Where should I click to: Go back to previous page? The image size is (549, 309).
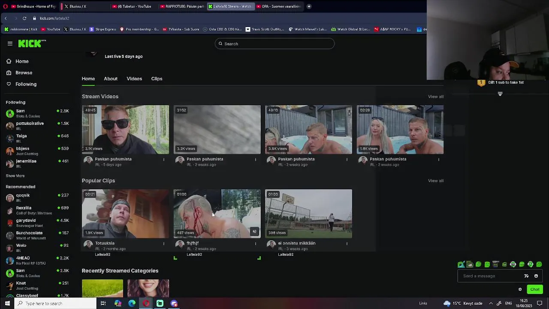(x=6, y=18)
